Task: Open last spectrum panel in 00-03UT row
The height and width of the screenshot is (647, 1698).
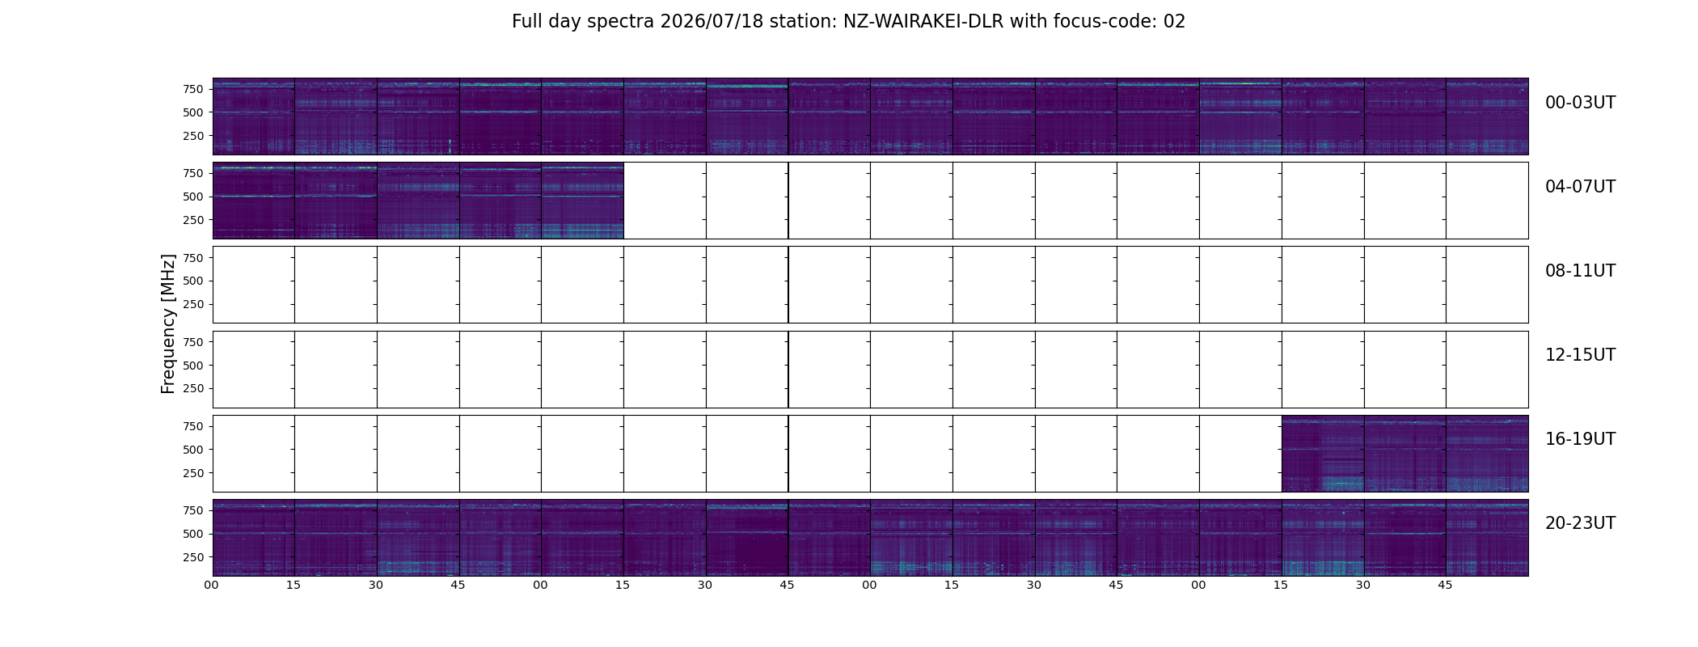Action: 1487,116
